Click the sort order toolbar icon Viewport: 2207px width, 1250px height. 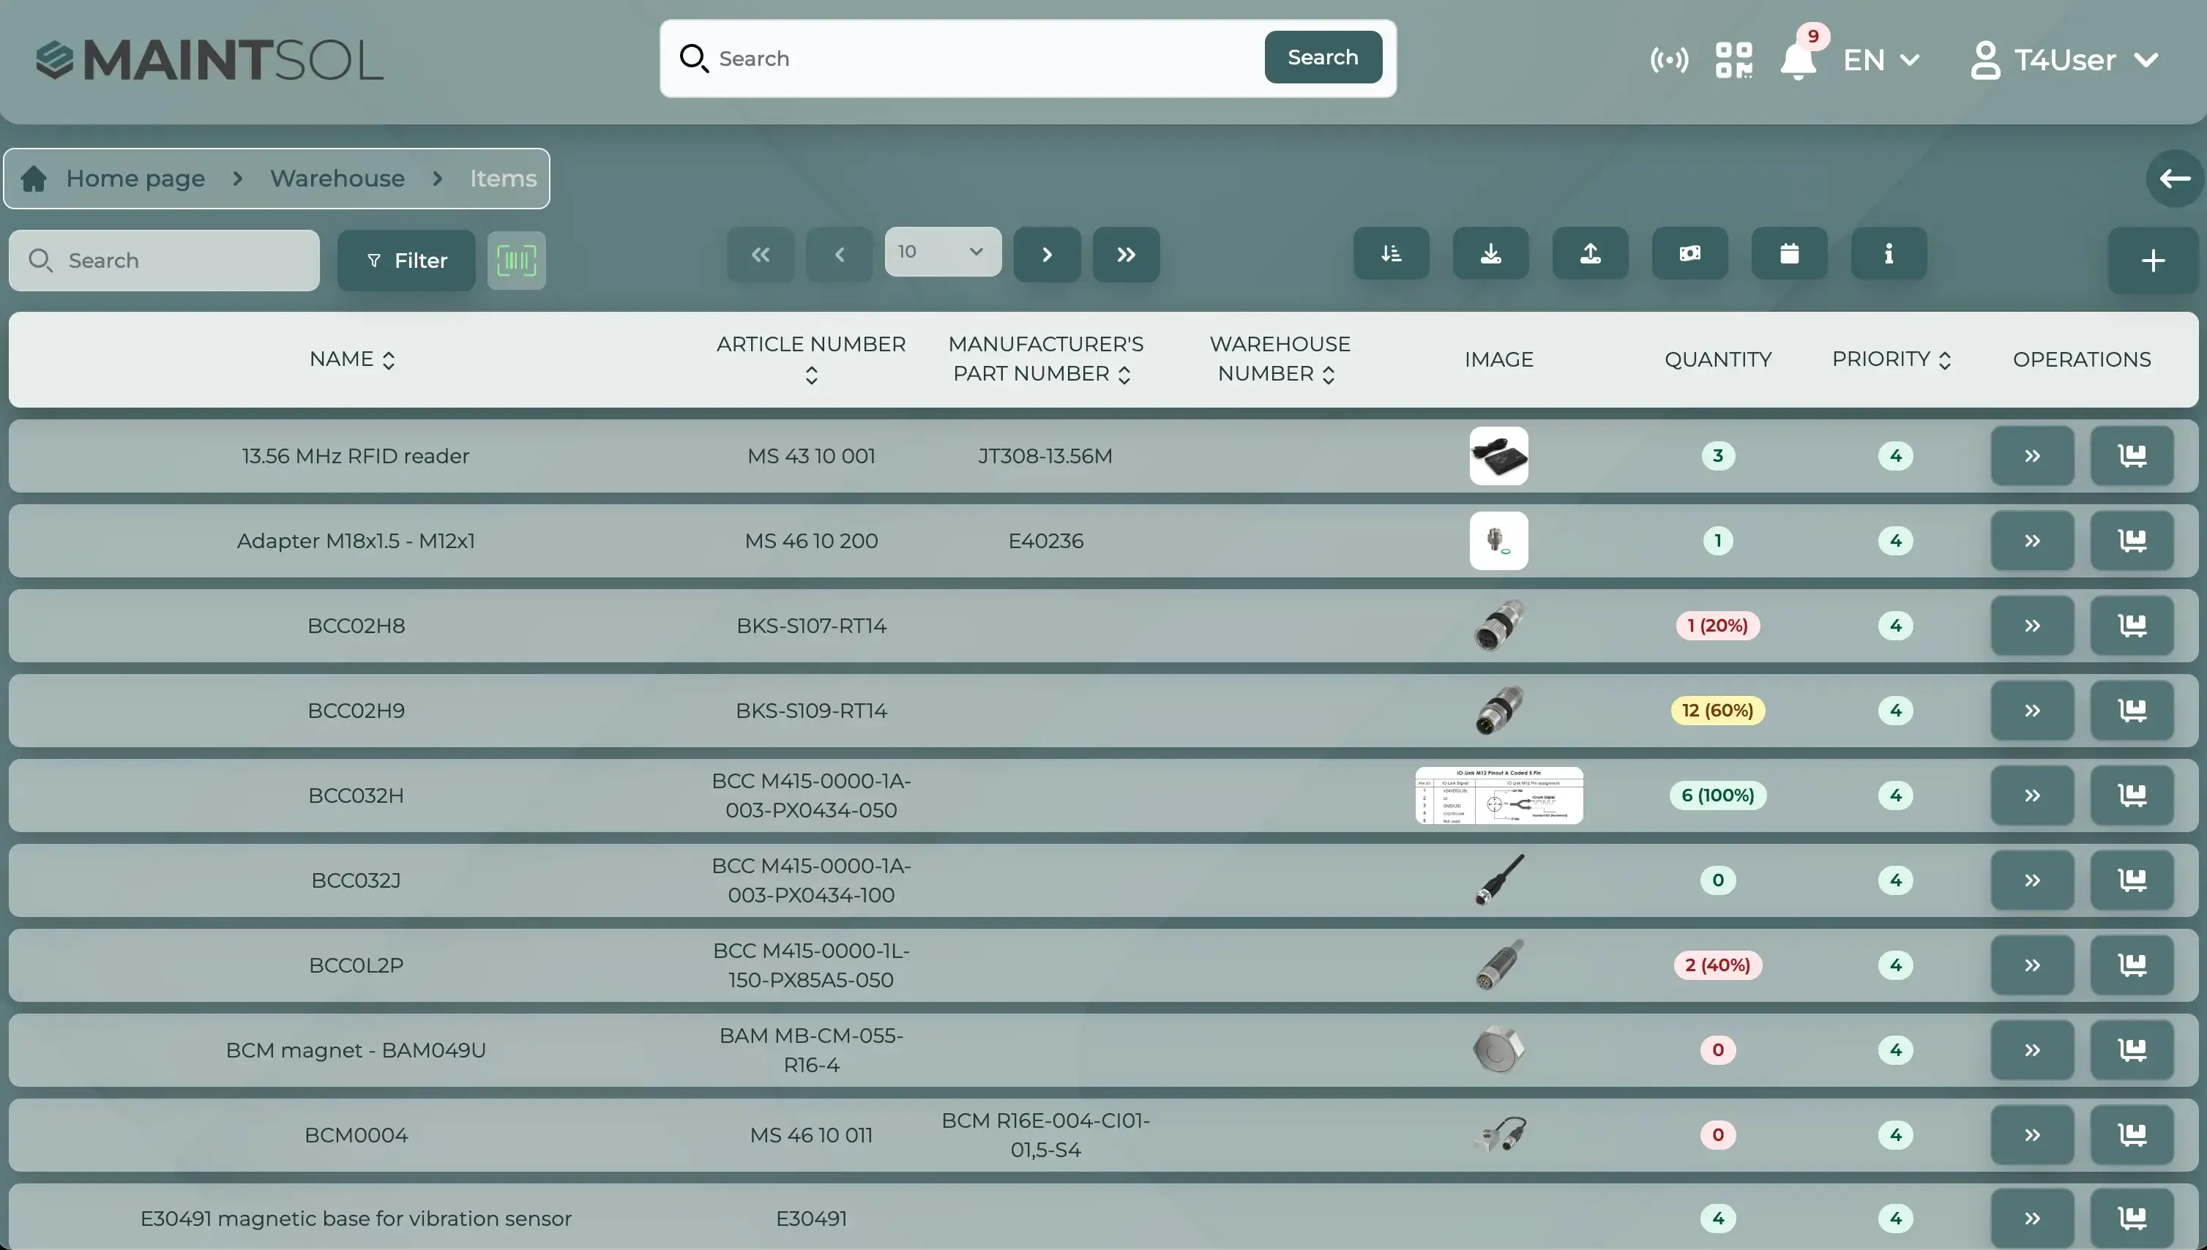pos(1392,253)
